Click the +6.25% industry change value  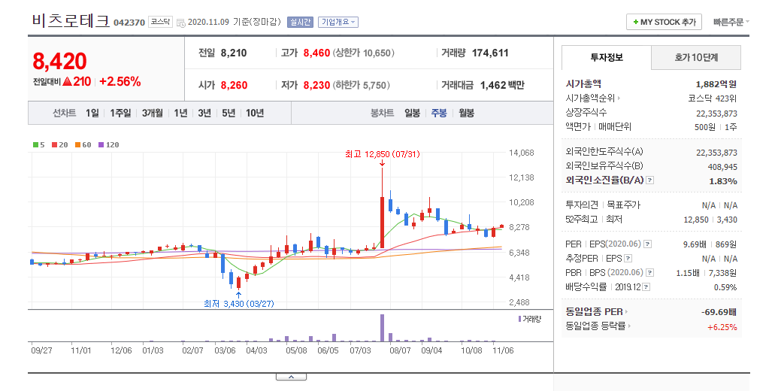pos(722,327)
